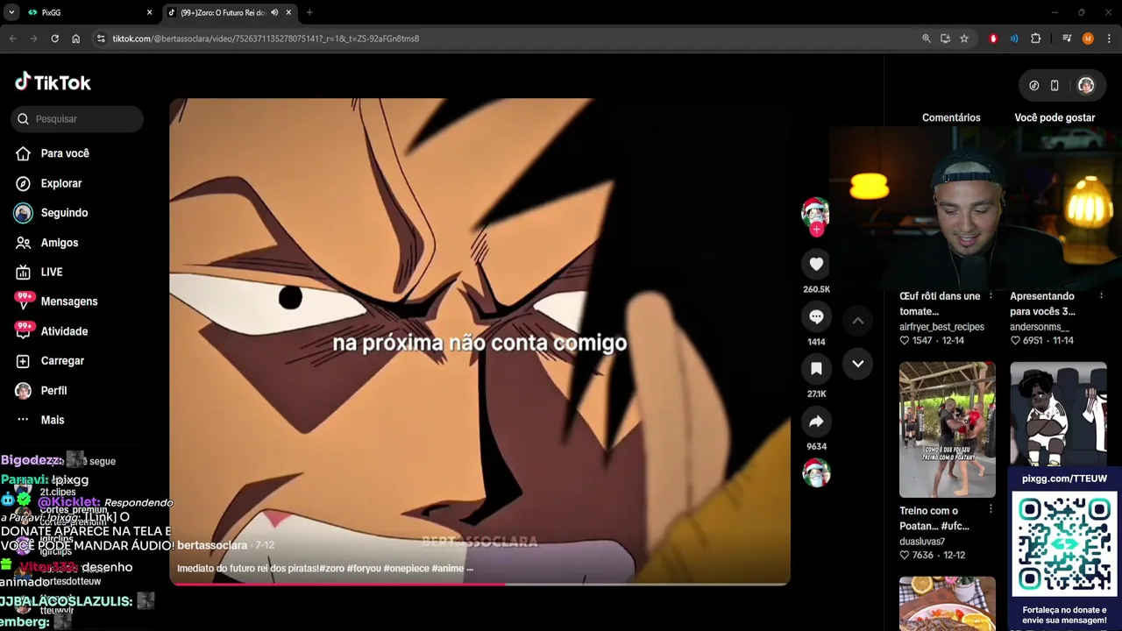Open a new browser tab
Viewport: 1122px width, 631px height.
(x=309, y=12)
